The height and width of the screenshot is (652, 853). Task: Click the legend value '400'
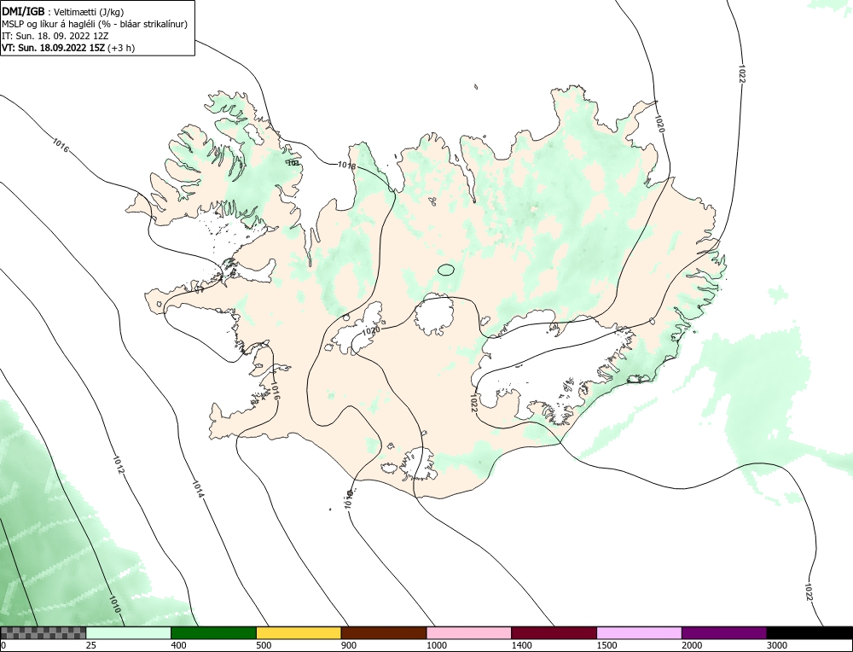coord(178,646)
